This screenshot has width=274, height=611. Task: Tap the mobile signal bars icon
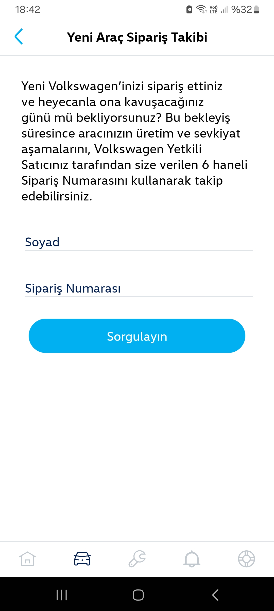point(224,9)
